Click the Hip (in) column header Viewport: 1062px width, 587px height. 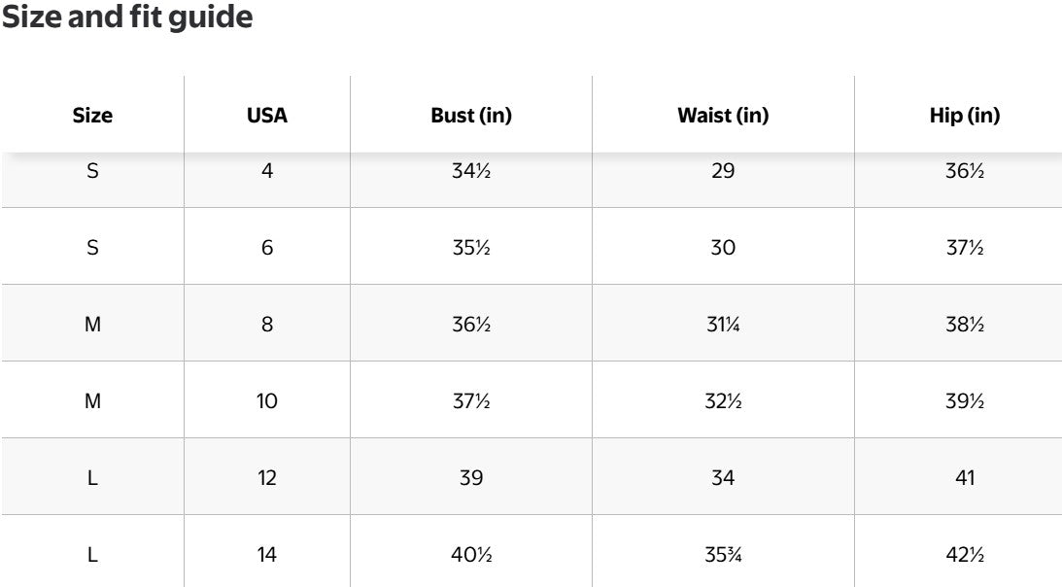965,116
